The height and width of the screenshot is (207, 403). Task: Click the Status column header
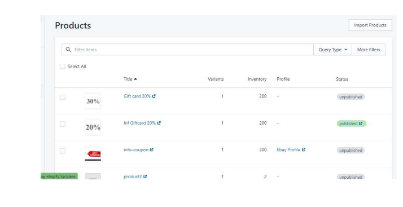(342, 79)
